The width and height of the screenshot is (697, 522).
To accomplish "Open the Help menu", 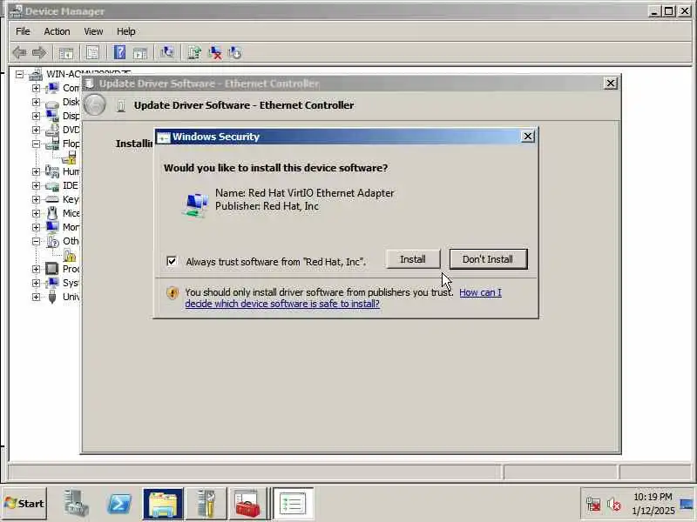I will coord(125,31).
